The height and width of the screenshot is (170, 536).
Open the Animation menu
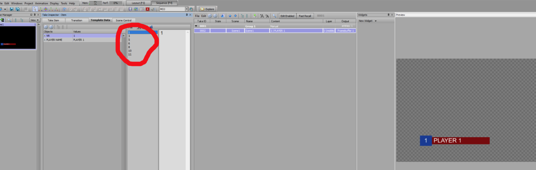[41, 3]
